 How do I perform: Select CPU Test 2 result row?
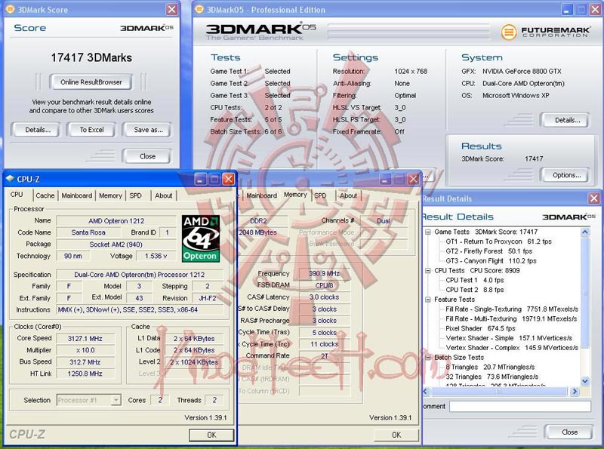point(475,290)
